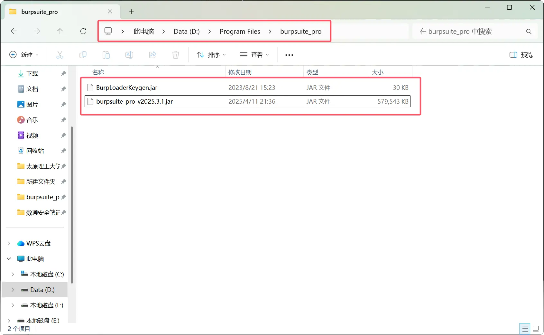Cut the selected file using scissors icon
This screenshot has height=335, width=544.
point(60,55)
